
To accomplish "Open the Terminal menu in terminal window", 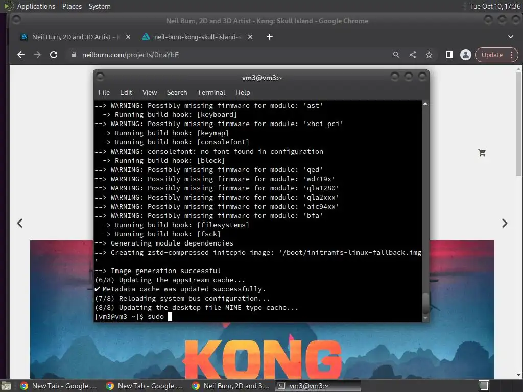I will (211, 92).
